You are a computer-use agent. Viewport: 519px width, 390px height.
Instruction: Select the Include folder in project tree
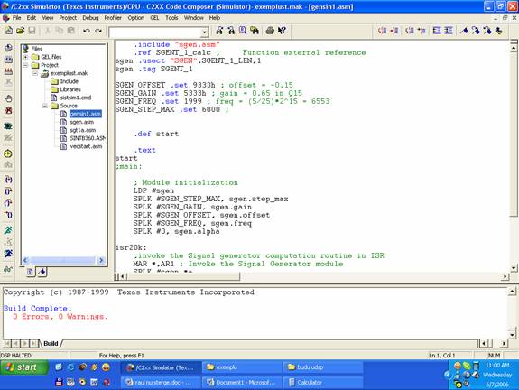pos(69,81)
